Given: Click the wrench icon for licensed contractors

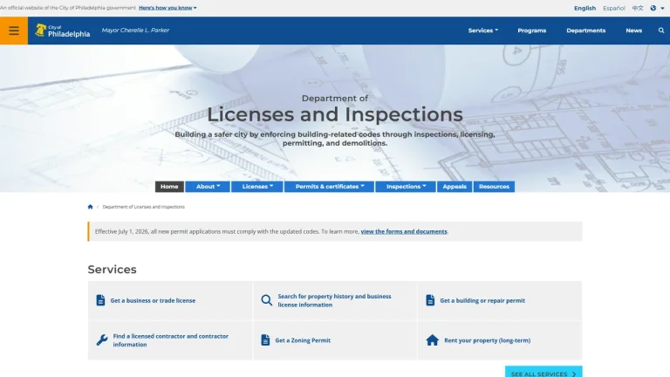Looking at the screenshot, I should [102, 340].
